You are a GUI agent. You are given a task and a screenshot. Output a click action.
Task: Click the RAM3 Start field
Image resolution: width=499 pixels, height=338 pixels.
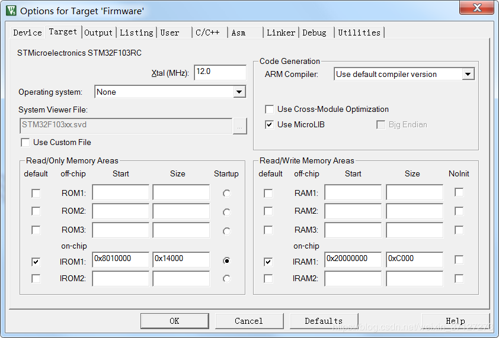[353, 230]
